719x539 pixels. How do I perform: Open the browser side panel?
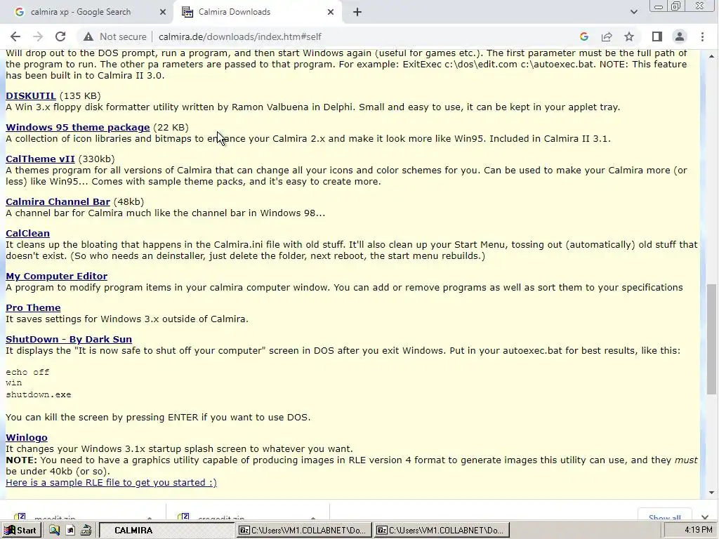click(x=657, y=36)
